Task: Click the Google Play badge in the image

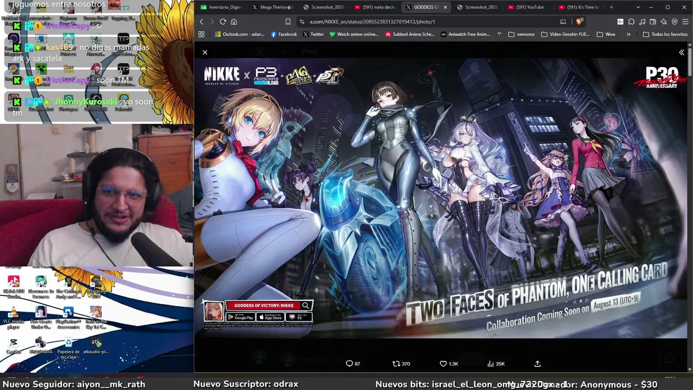Action: click(240, 317)
